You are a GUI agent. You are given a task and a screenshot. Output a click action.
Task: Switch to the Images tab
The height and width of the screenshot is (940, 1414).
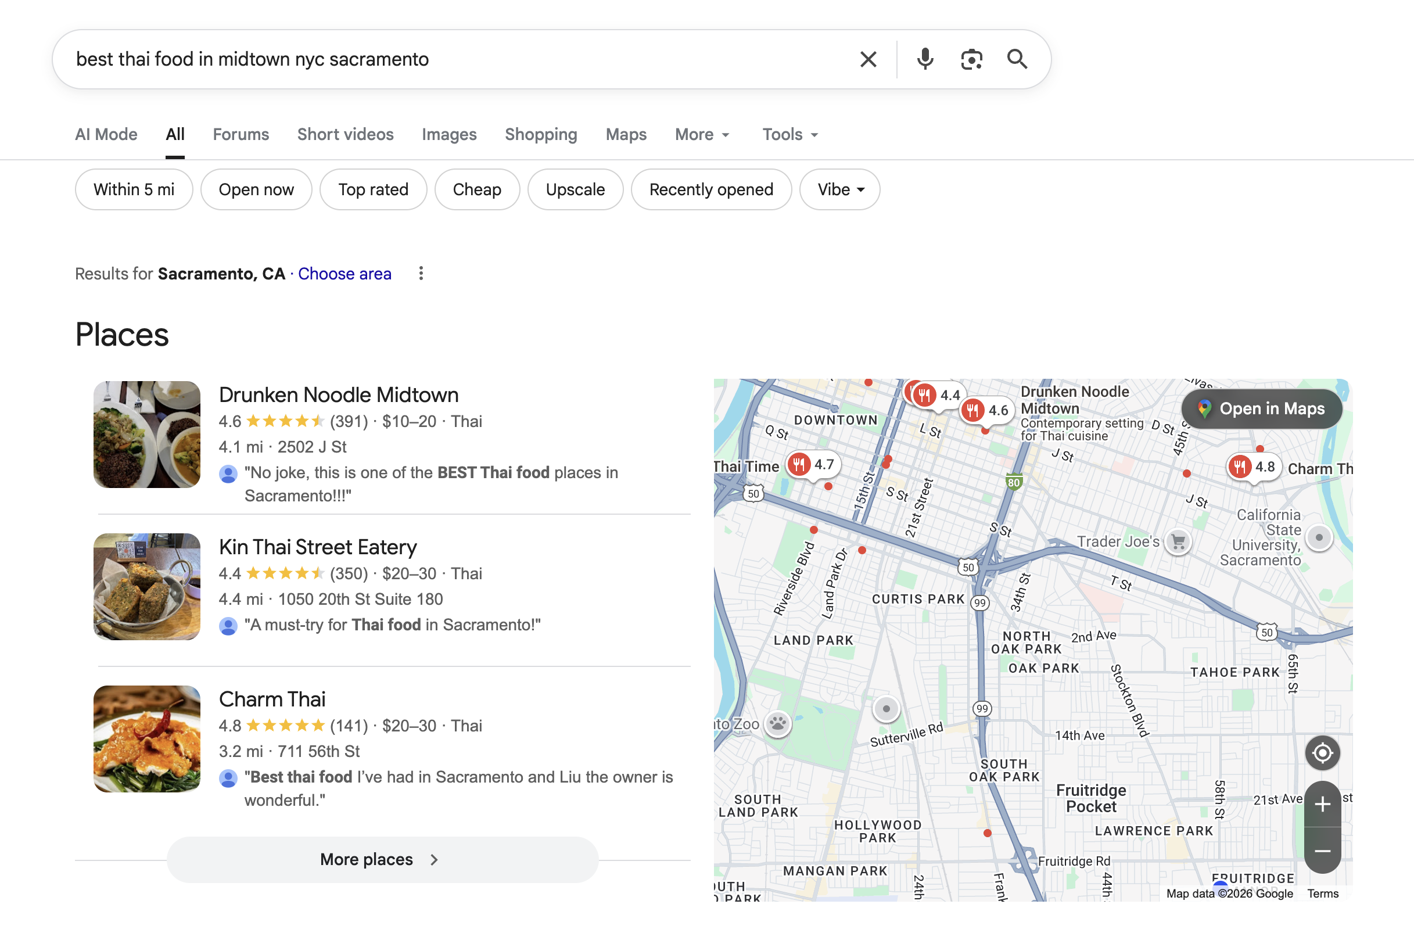(x=449, y=134)
